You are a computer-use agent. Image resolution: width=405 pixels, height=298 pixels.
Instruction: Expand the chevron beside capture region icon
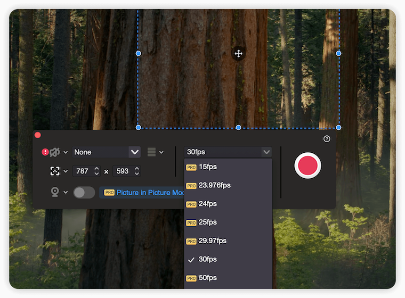point(66,171)
